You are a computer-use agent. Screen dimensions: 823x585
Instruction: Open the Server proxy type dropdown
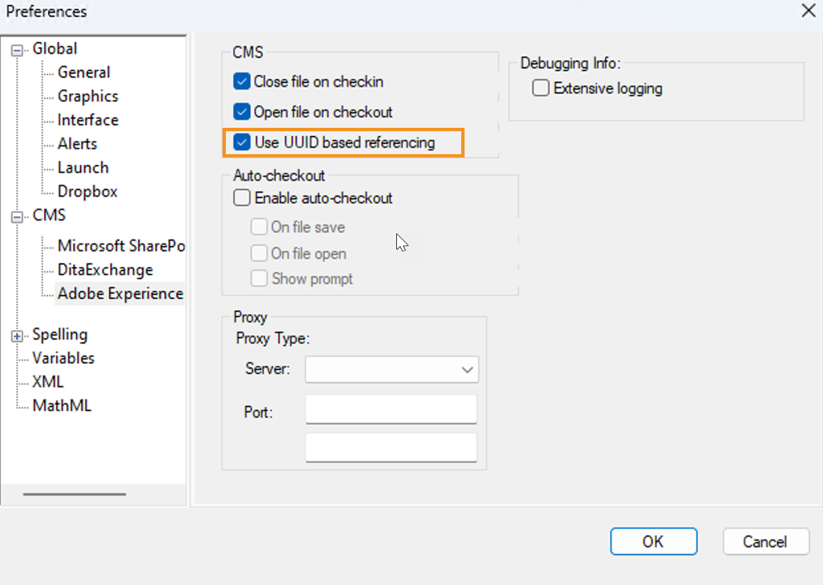(x=392, y=370)
